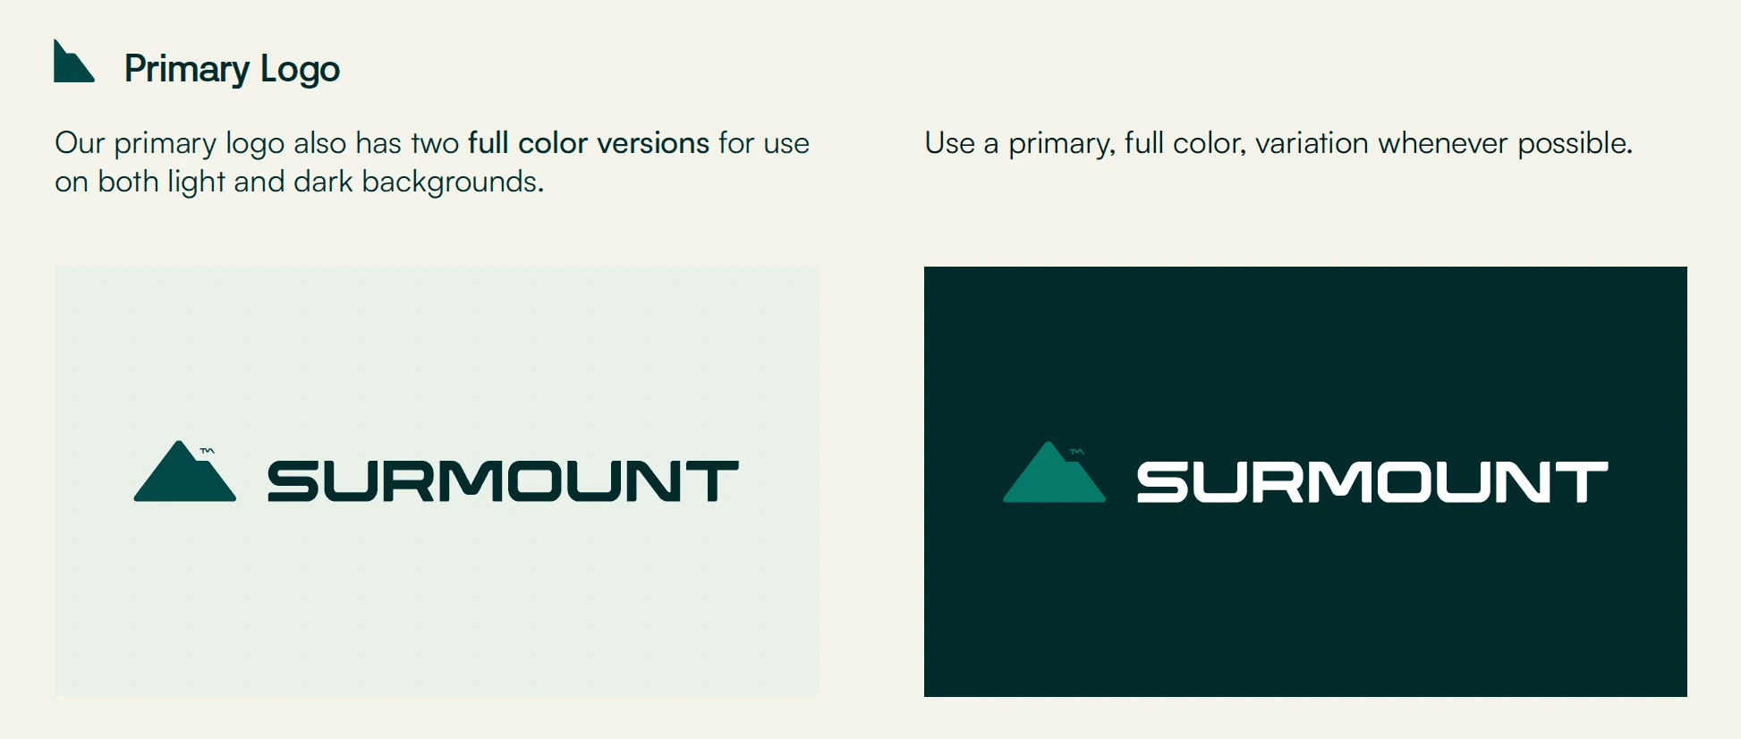Click the letter O in the white wordmark
Screen dimensions: 1741x739
click(1405, 482)
